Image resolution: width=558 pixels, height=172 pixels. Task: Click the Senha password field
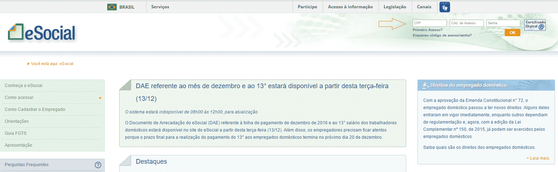503,23
